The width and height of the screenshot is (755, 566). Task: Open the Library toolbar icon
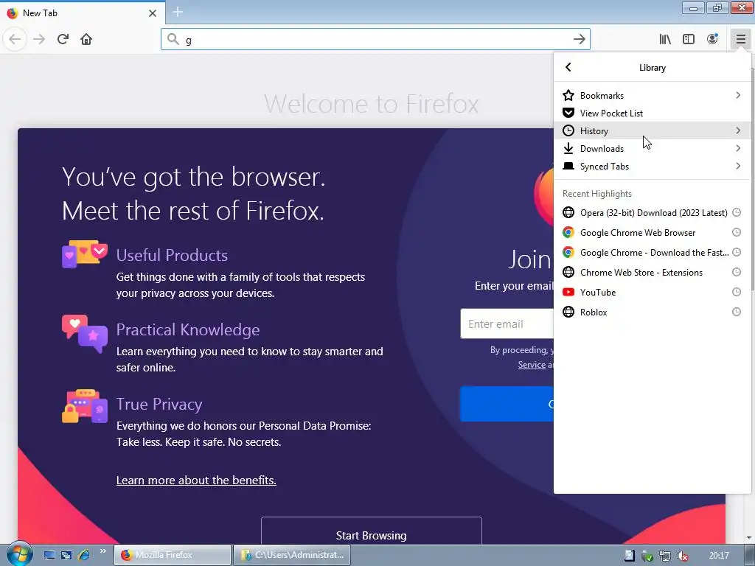pyautogui.click(x=665, y=39)
